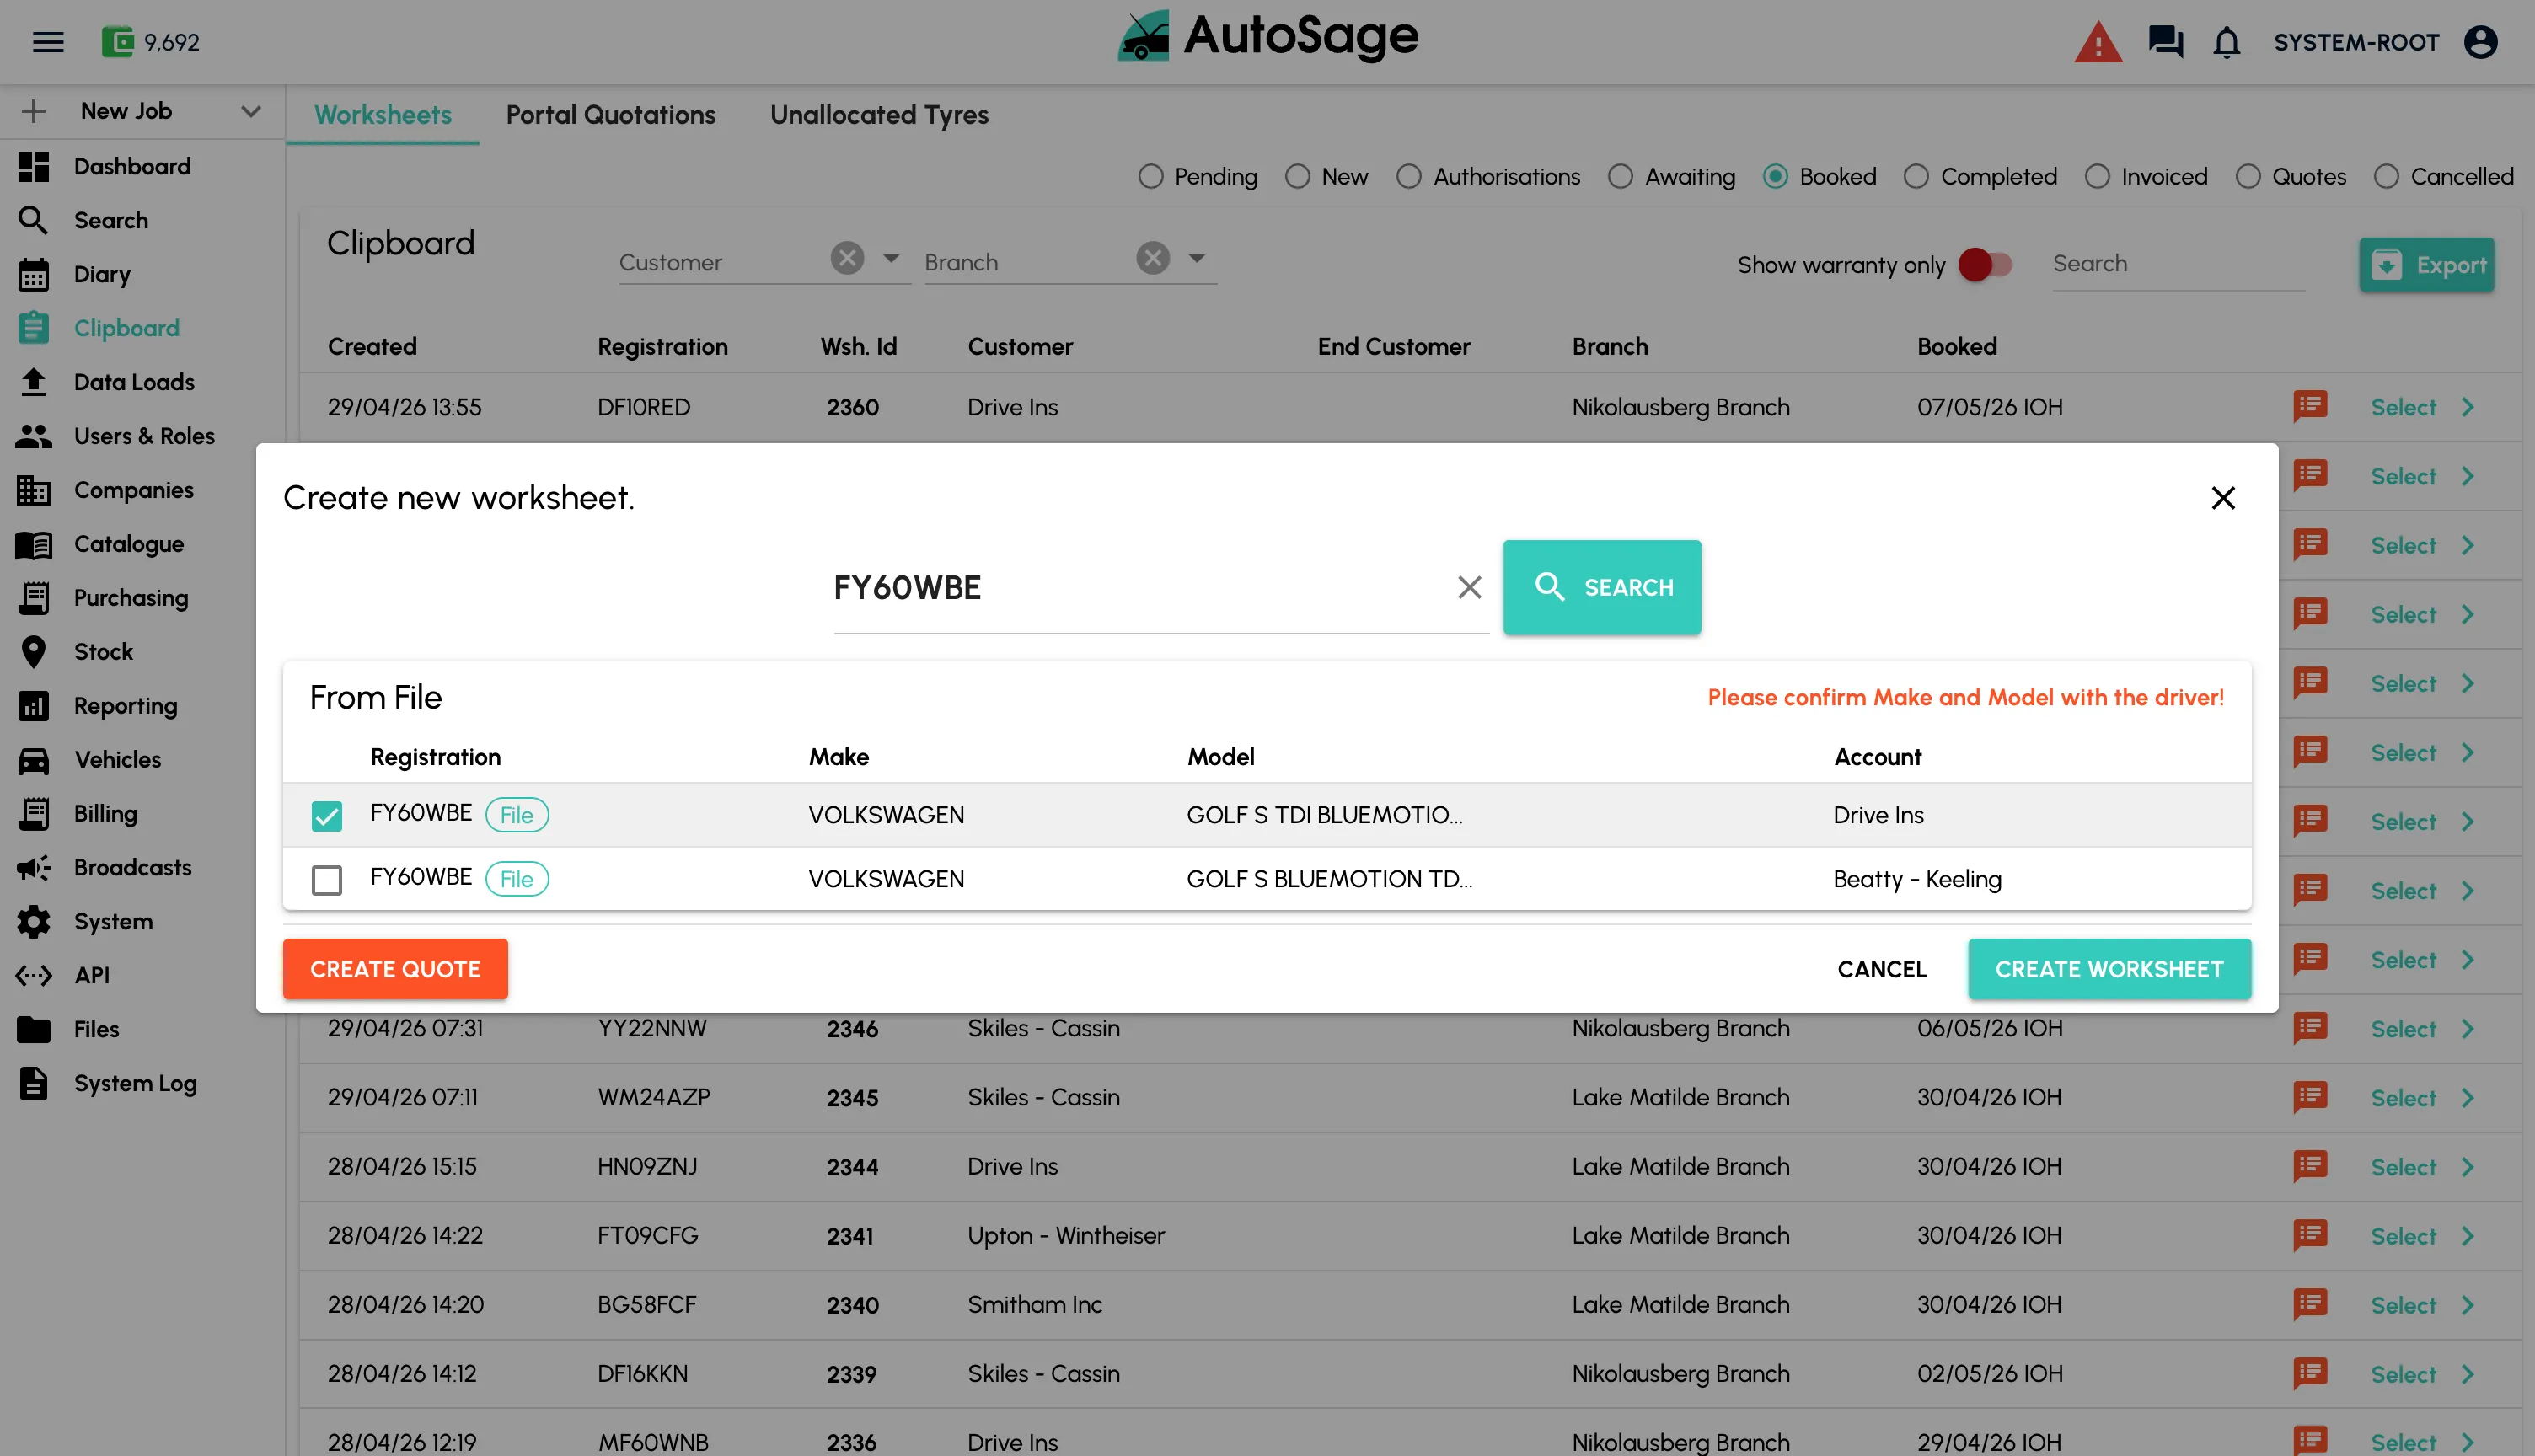This screenshot has width=2535, height=1456.
Task: Expand chevron for HN09ZNJ row
Action: pos(2468,1167)
